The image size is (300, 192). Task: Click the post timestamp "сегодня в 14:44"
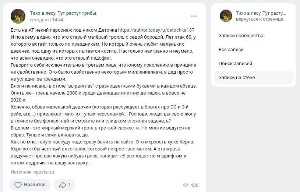point(46,20)
